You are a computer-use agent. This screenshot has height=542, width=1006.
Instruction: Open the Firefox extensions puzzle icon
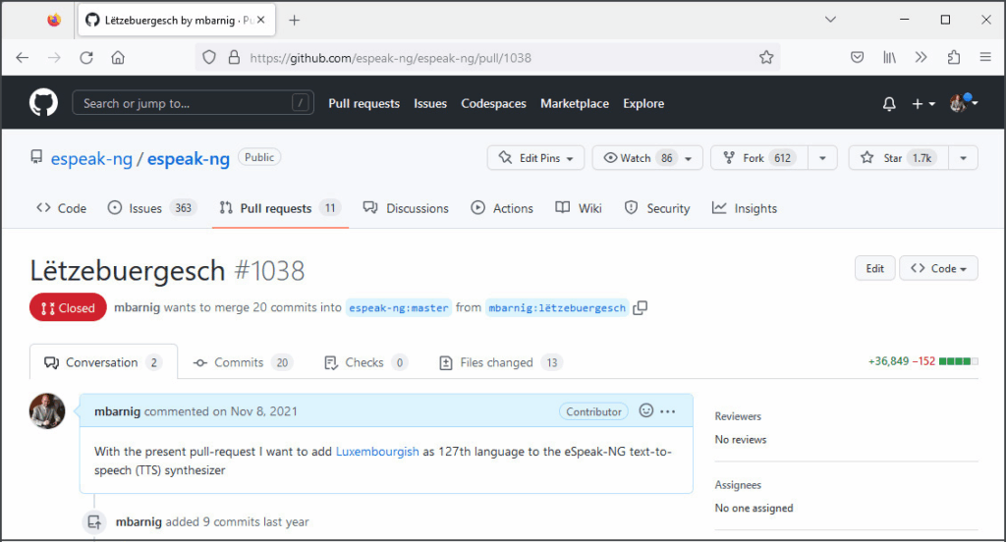click(953, 58)
